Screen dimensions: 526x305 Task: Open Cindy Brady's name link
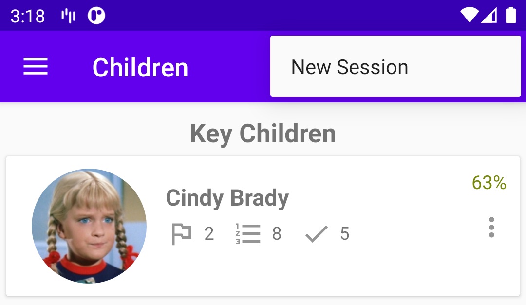pyautogui.click(x=227, y=198)
